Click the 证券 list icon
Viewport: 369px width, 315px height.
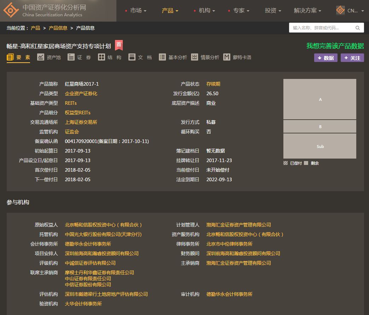[x=71, y=57]
